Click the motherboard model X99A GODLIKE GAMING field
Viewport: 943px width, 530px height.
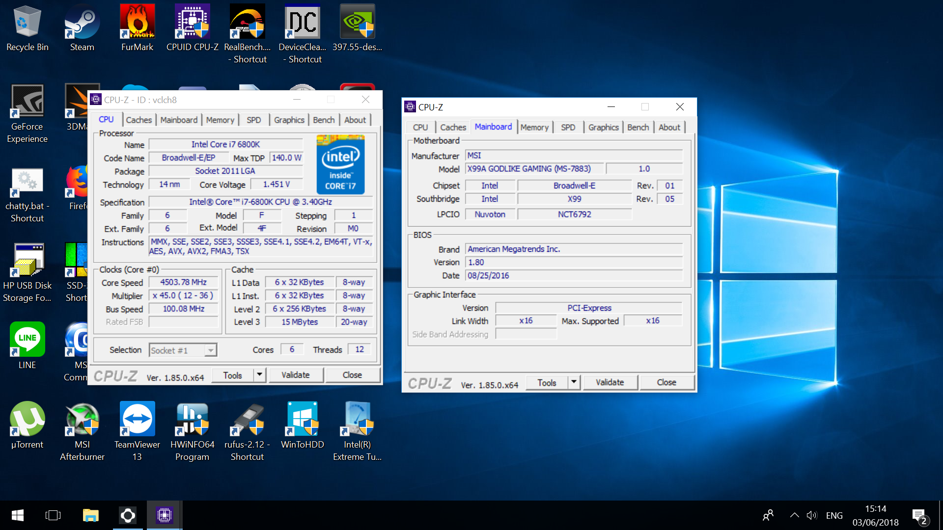[x=534, y=168]
